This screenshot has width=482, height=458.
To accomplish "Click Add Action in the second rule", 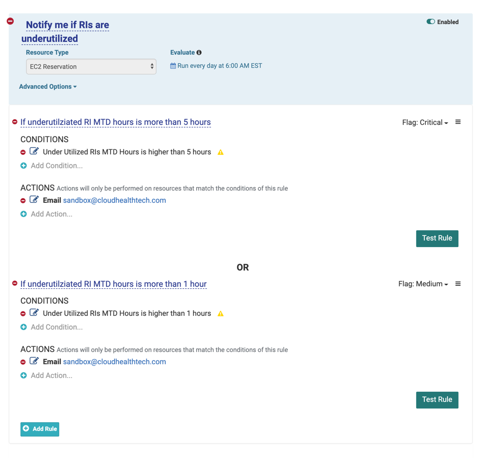I will 51,375.
